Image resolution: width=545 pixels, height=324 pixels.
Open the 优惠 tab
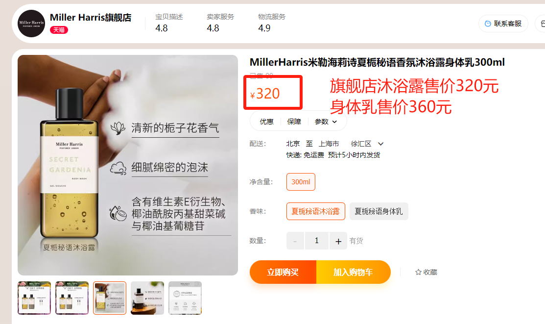[x=266, y=122]
